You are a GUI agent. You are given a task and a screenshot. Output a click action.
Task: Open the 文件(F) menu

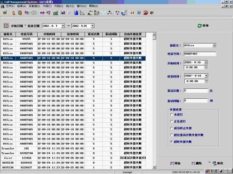pyautogui.click(x=10, y=6)
